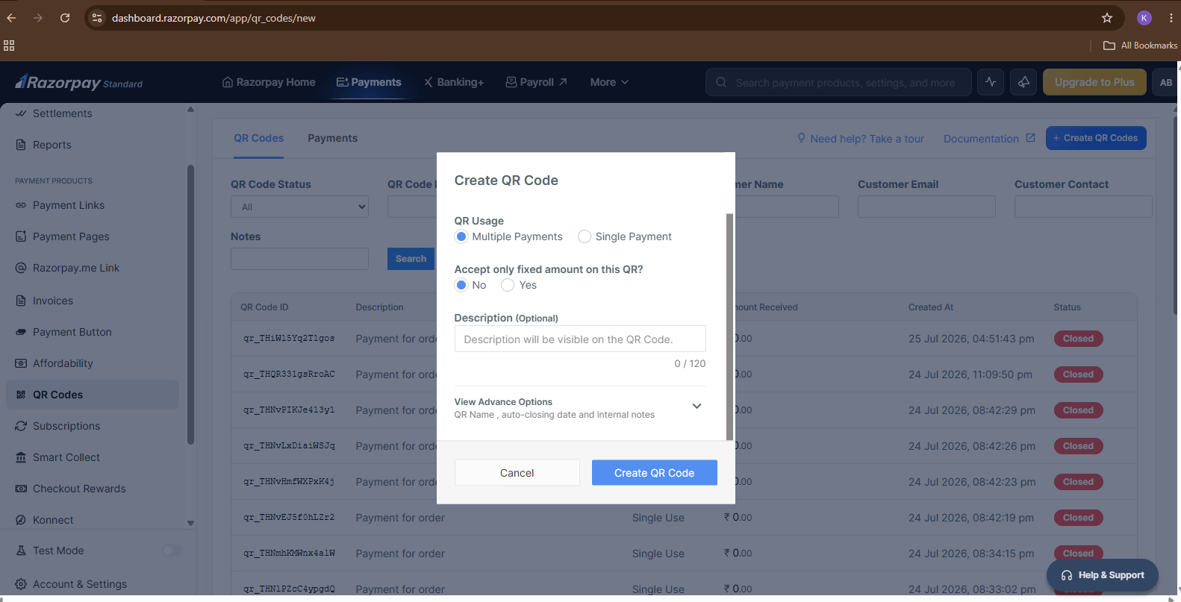This screenshot has height=602, width=1181.
Task: Click Closed status for 25 Jul row
Action: pyautogui.click(x=1078, y=339)
